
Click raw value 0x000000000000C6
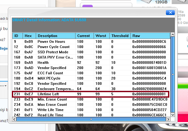pos(149,41)
